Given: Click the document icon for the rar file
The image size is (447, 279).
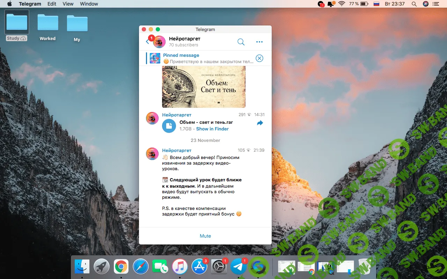Looking at the screenshot, I should point(169,126).
